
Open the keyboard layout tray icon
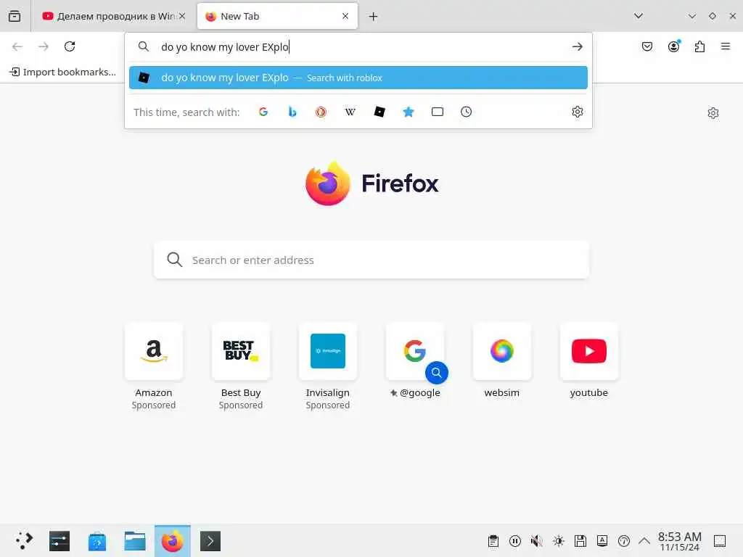point(602,541)
